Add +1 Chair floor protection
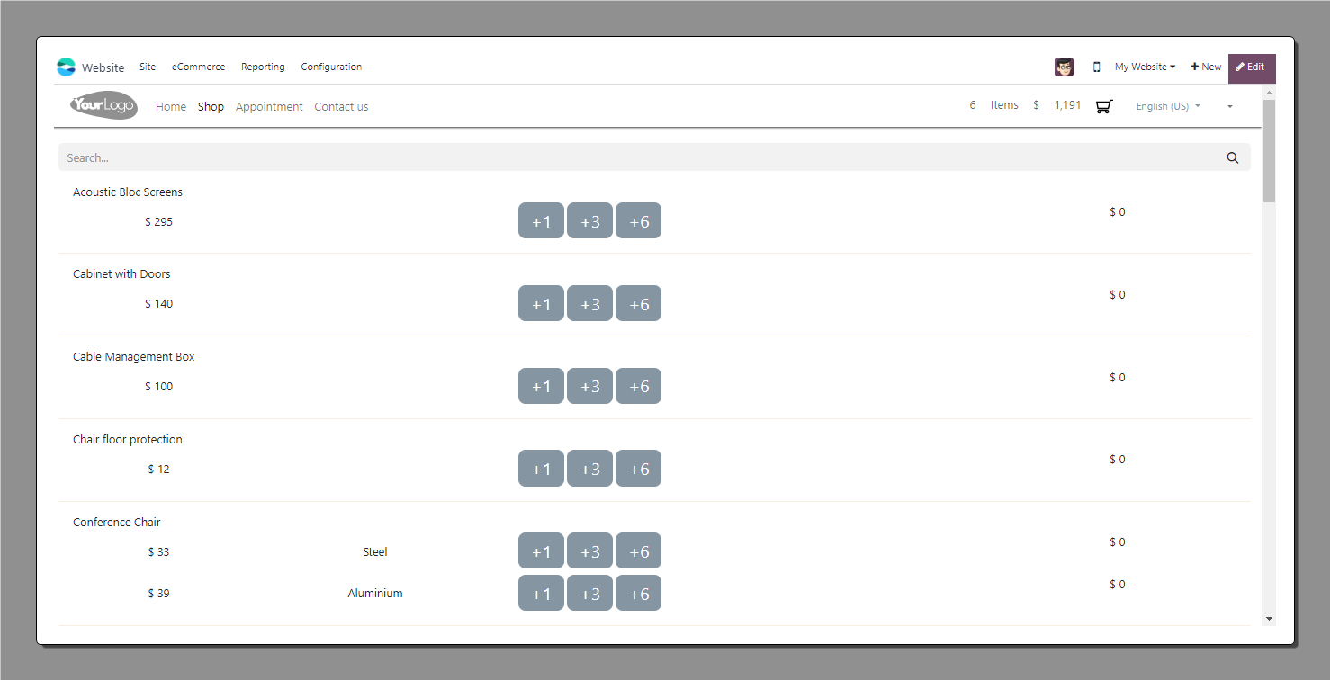The width and height of the screenshot is (1330, 680). (541, 468)
